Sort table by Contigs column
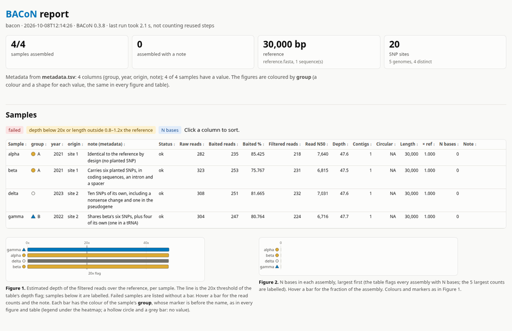 pyautogui.click(x=362, y=144)
